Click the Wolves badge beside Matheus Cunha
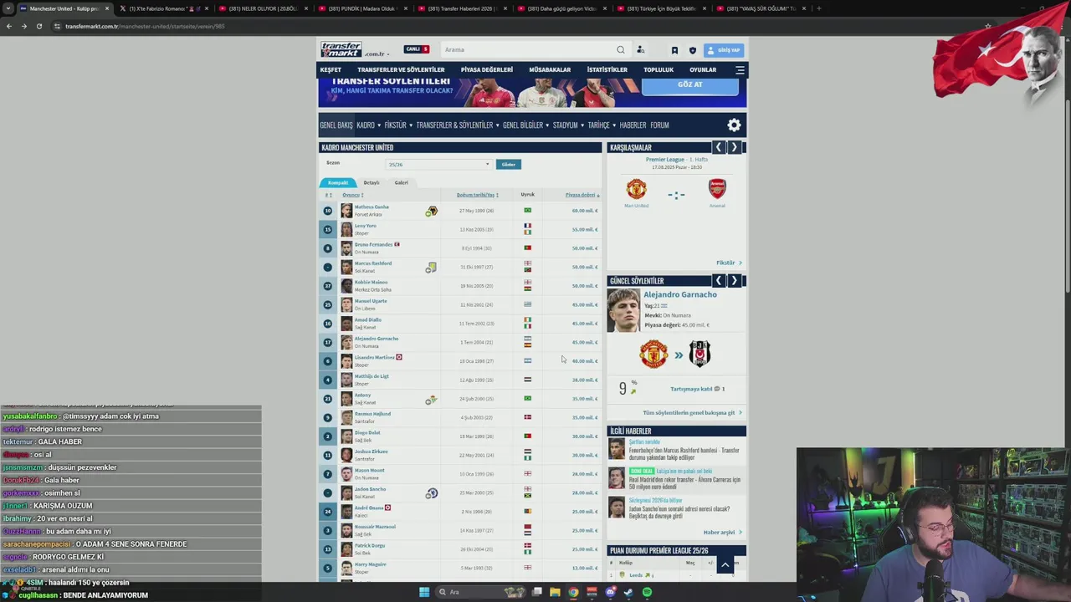The image size is (1071, 602). [x=431, y=211]
